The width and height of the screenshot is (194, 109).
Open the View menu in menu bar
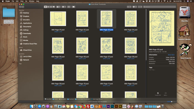[x=22, y=1]
